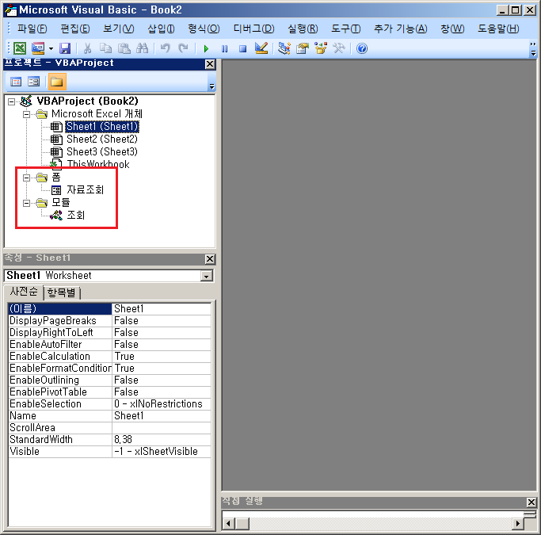Viewport: 541px width, 535px height.
Task: Run macro with the green play icon
Action: pyautogui.click(x=206, y=48)
